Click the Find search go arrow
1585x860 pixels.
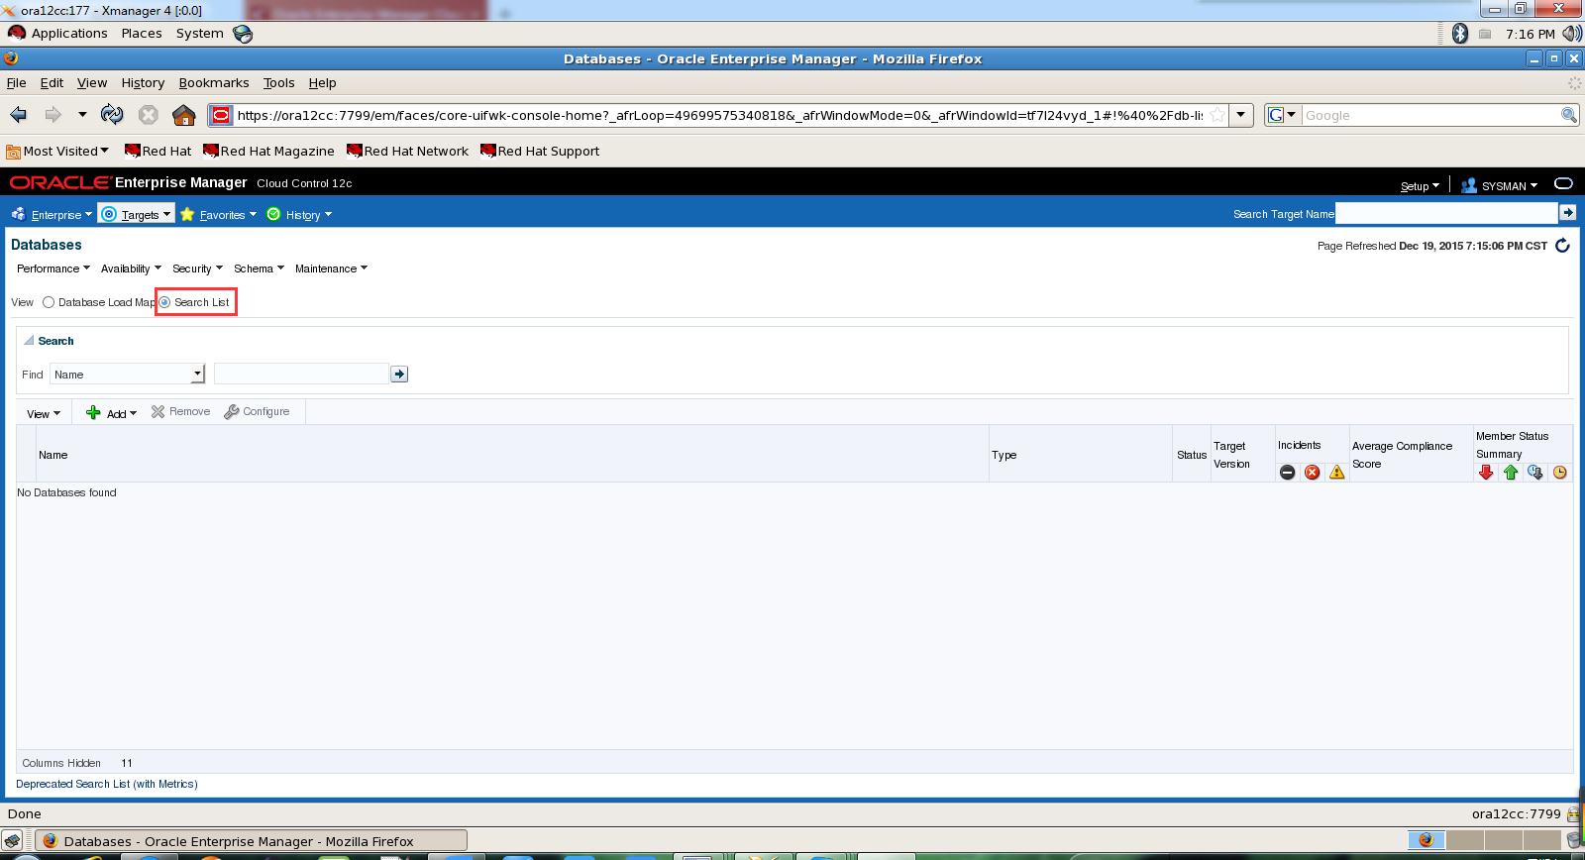(399, 374)
